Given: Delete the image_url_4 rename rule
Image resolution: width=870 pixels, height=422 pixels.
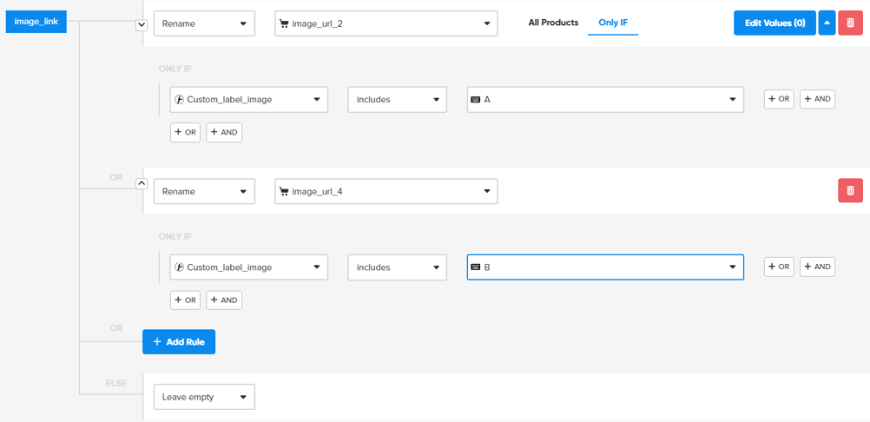Looking at the screenshot, I should click(850, 191).
